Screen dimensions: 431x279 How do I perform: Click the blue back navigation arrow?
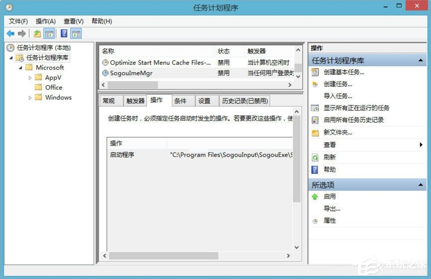point(10,33)
